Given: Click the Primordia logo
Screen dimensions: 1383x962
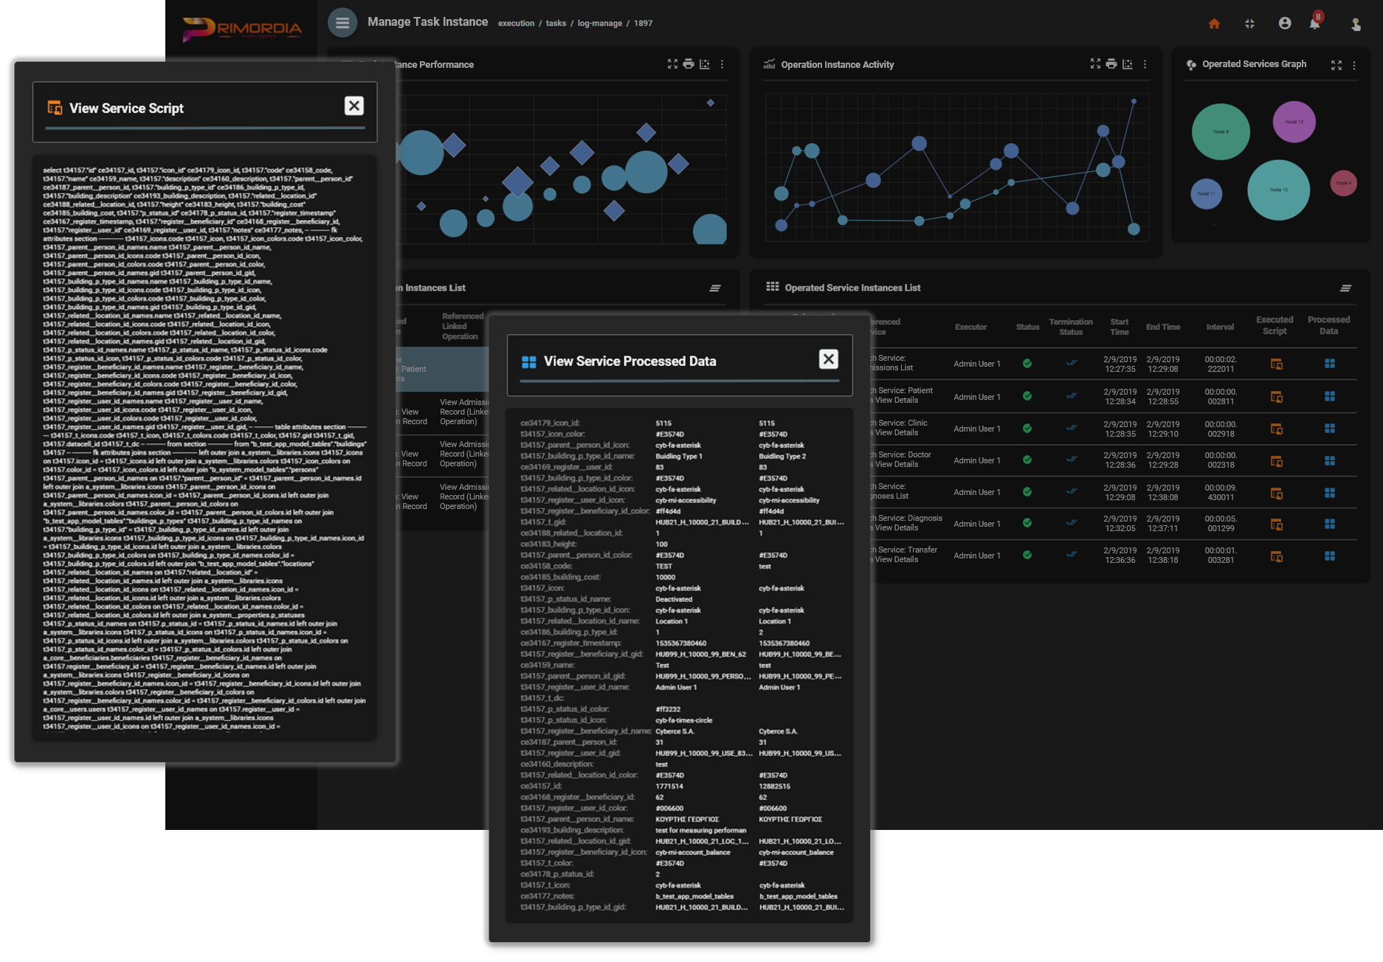Looking at the screenshot, I should click(x=242, y=29).
